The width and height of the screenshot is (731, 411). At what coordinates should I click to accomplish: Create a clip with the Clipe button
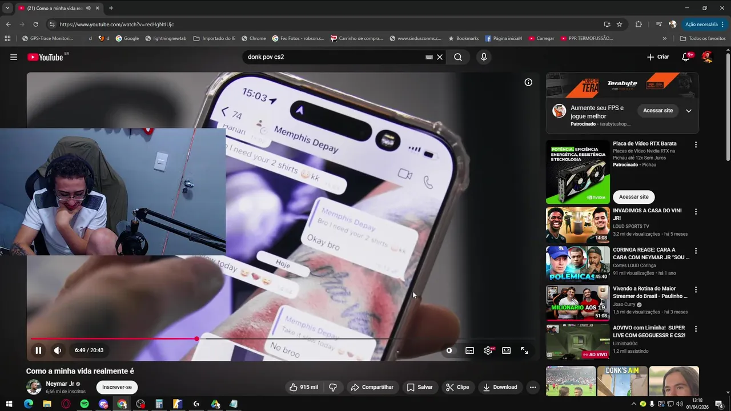coord(457,387)
